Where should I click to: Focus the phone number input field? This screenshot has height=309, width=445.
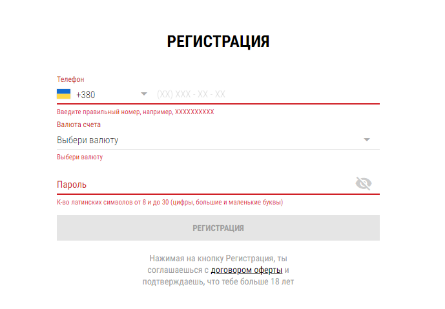[x=265, y=94]
